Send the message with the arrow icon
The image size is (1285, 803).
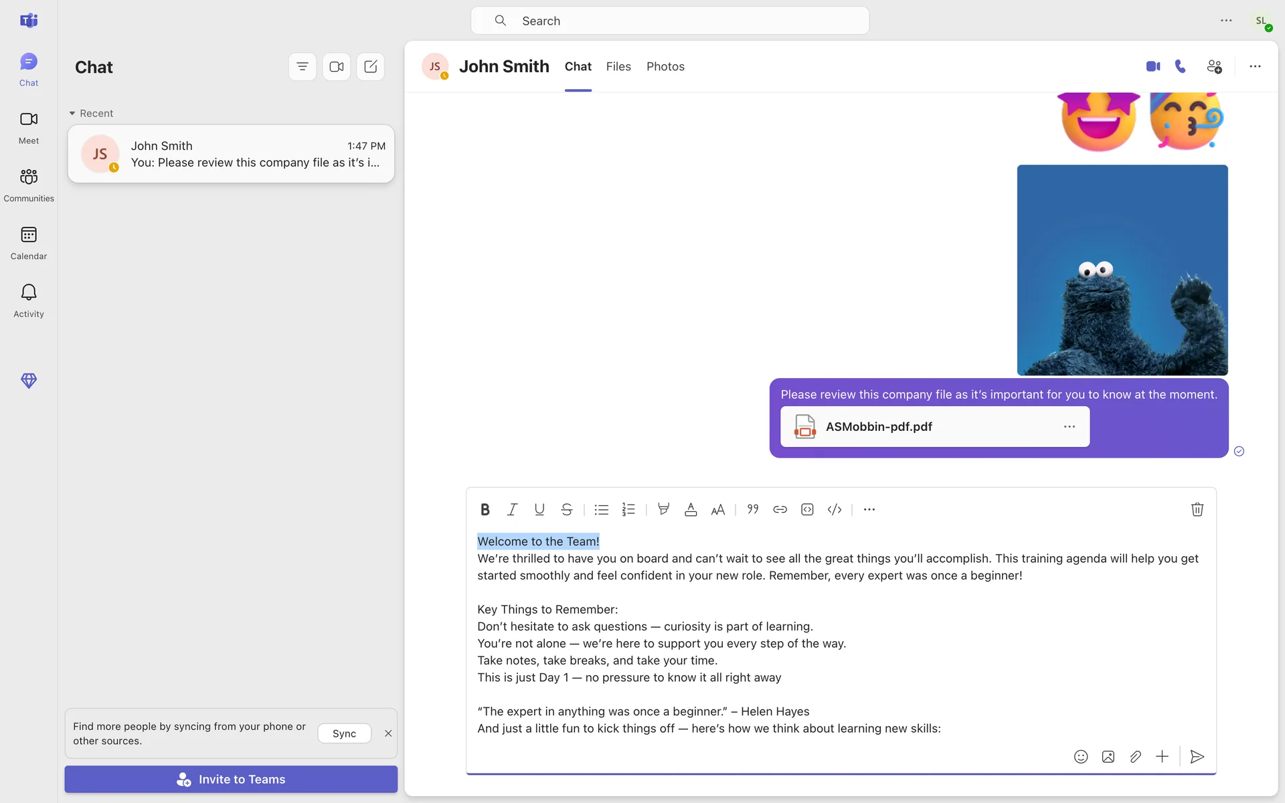click(1197, 757)
